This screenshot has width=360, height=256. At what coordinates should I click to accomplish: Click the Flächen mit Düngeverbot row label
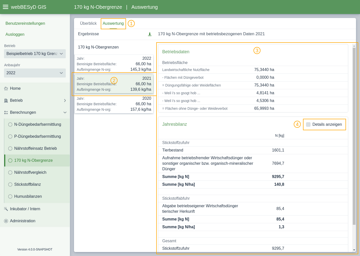[183, 77]
